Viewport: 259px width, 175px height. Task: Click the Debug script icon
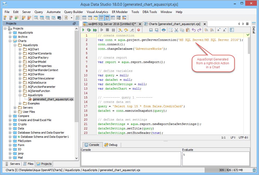coord(89,30)
